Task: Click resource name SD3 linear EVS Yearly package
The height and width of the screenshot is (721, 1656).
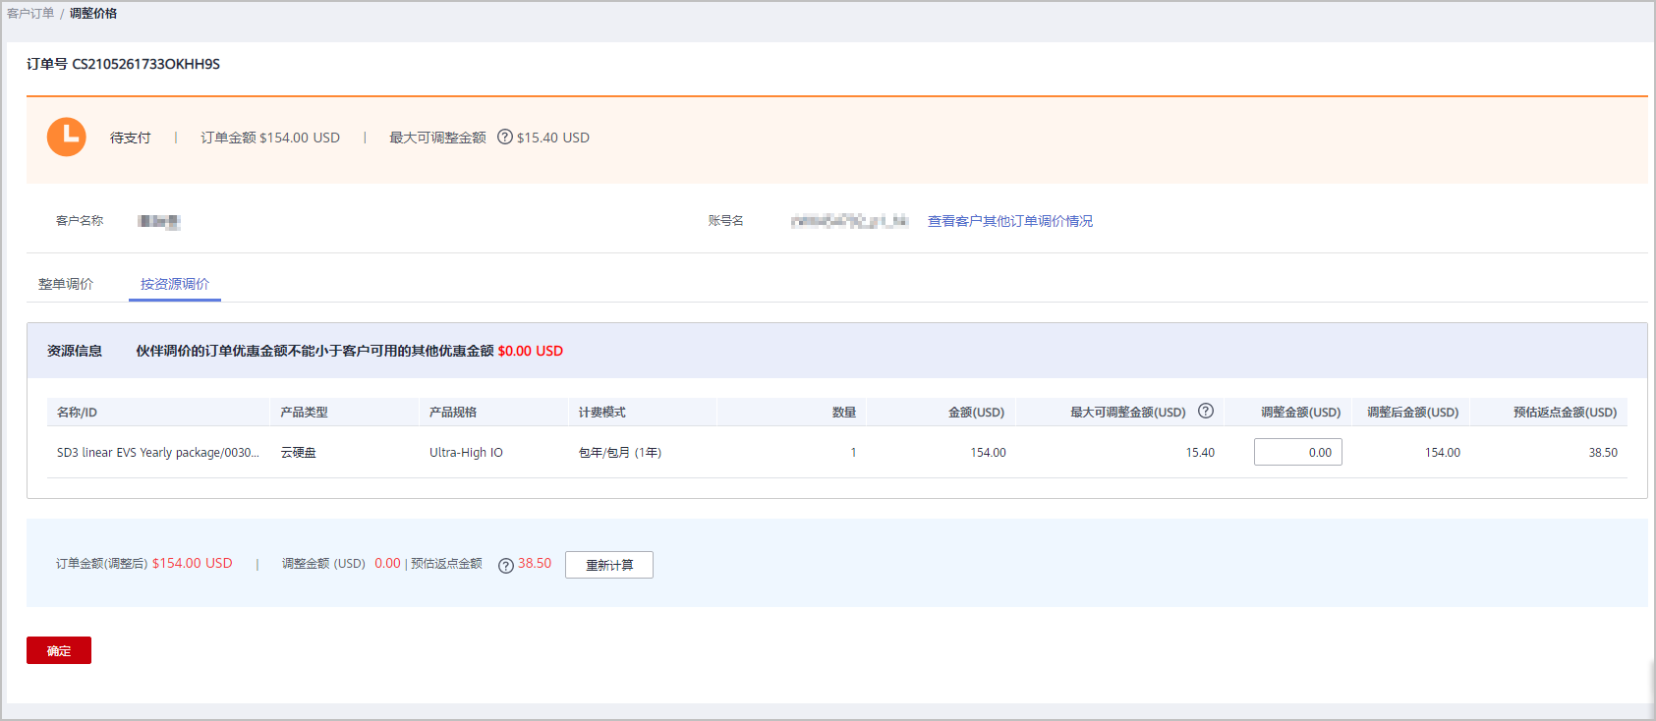Action: [x=158, y=453]
